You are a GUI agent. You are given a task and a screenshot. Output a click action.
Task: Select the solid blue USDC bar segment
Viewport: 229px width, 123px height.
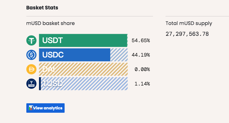[x=75, y=55]
